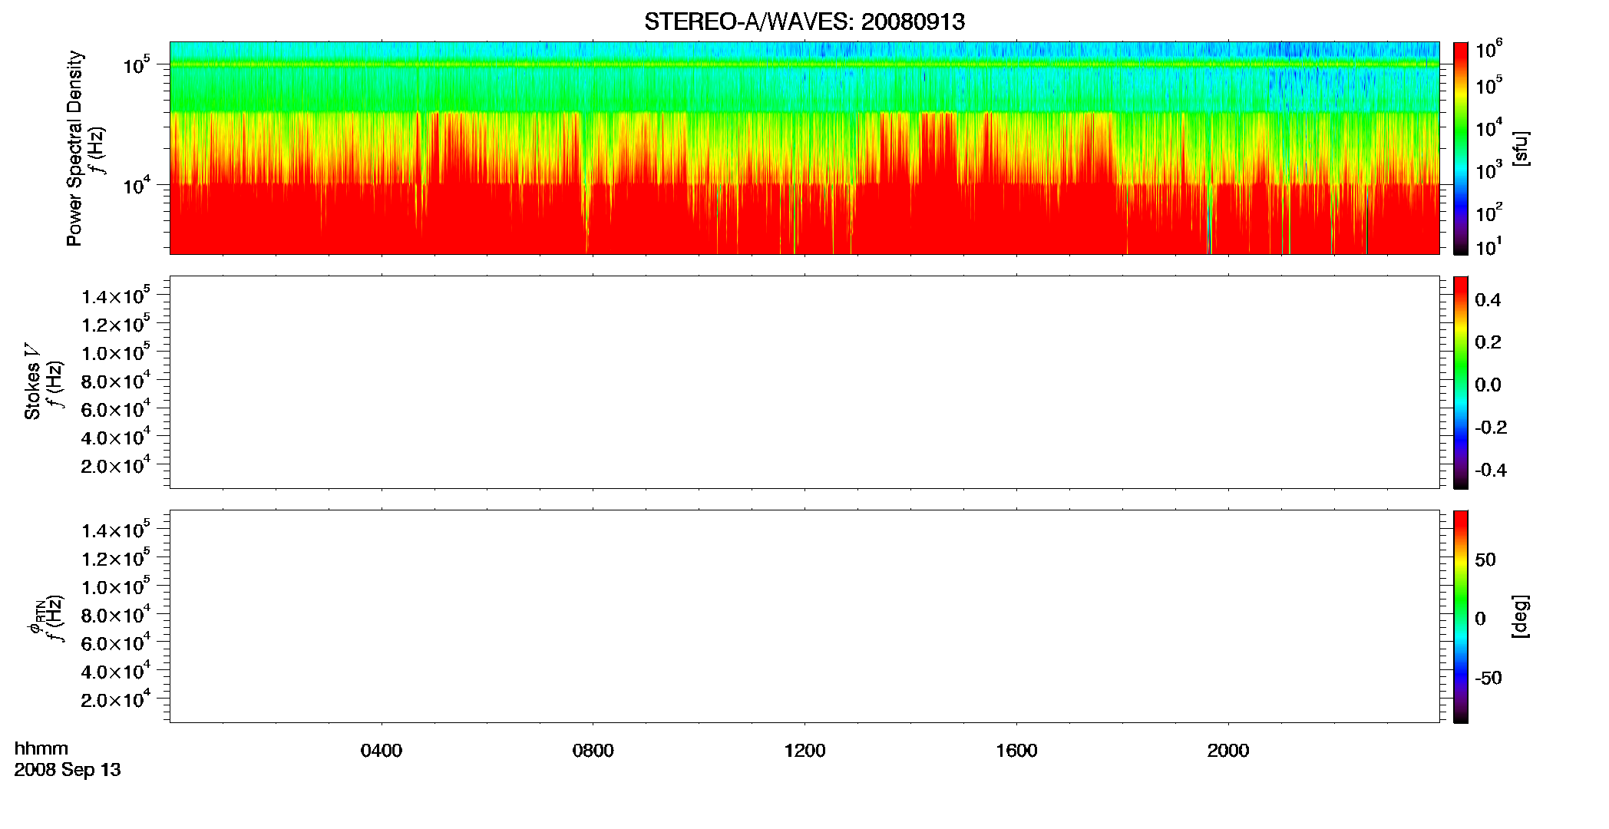
Task: Click the Stokes V colorbar
Action: [1461, 382]
